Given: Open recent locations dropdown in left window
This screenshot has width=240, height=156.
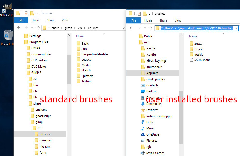Looking at the screenshot, I should pyautogui.click(x=32, y=28).
